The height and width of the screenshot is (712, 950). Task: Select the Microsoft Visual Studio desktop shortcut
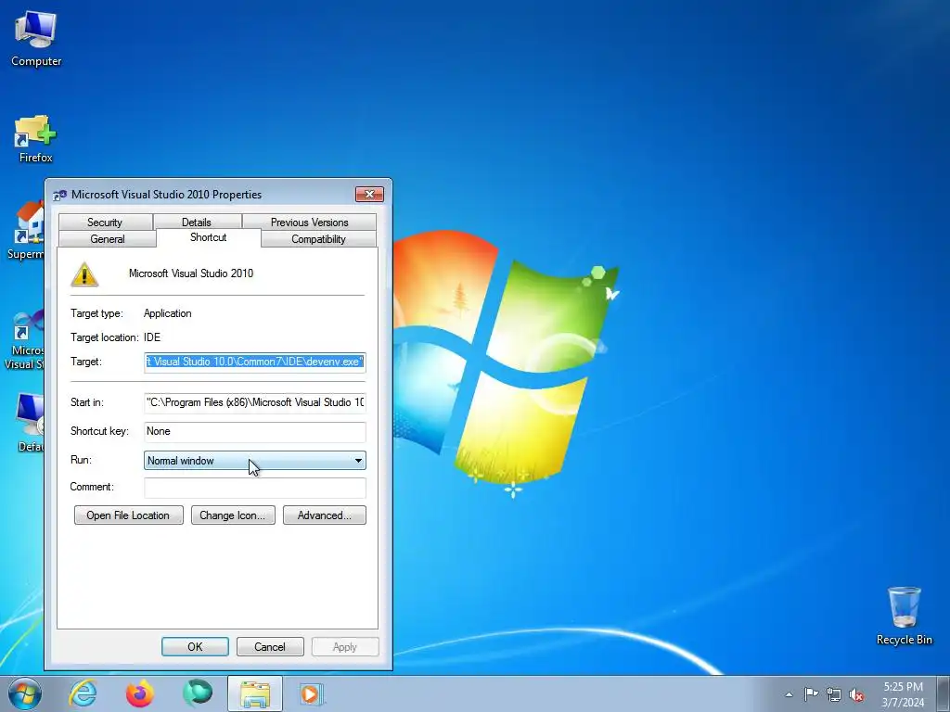(24, 339)
